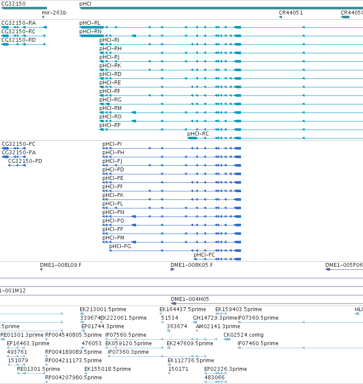This screenshot has height=384, width=363.
Task: Select transcript pHCl-RN
Action: (x=90, y=32)
